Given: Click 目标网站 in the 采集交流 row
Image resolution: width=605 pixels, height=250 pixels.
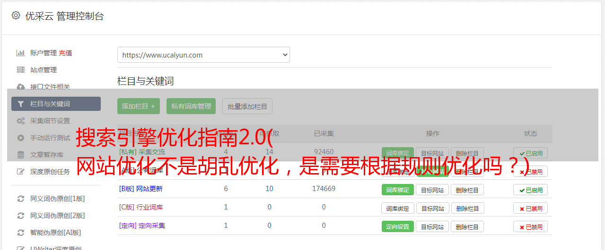Looking at the screenshot, I should [x=432, y=153].
